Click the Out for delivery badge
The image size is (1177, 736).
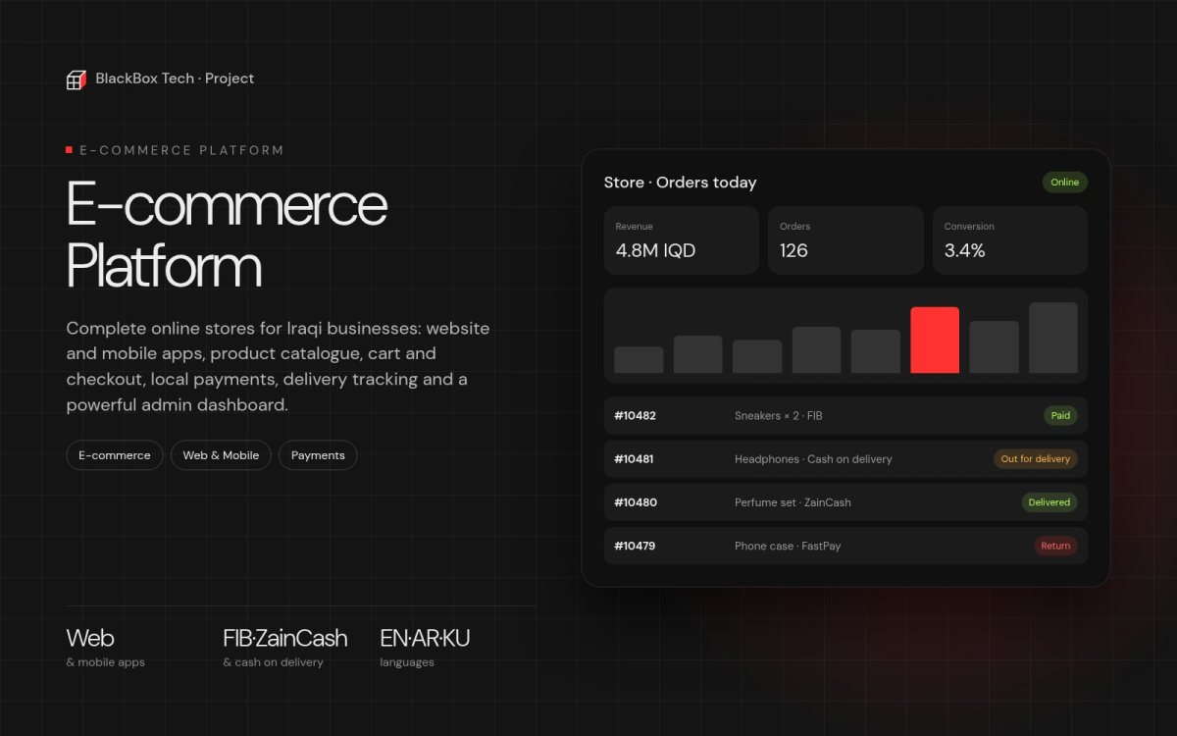pyautogui.click(x=1036, y=459)
